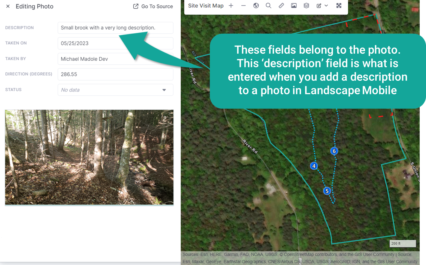This screenshot has width=426, height=265.
Task: Open the map image/photo tool
Action: (294, 5)
